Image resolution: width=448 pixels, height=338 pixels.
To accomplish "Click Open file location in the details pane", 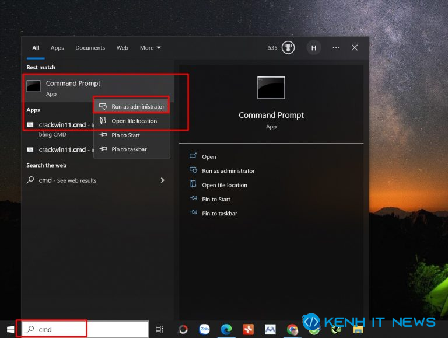I will click(x=224, y=185).
